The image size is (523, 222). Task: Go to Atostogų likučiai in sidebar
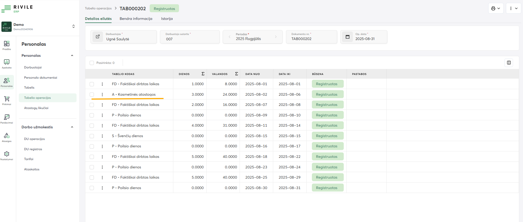pyautogui.click(x=36, y=108)
